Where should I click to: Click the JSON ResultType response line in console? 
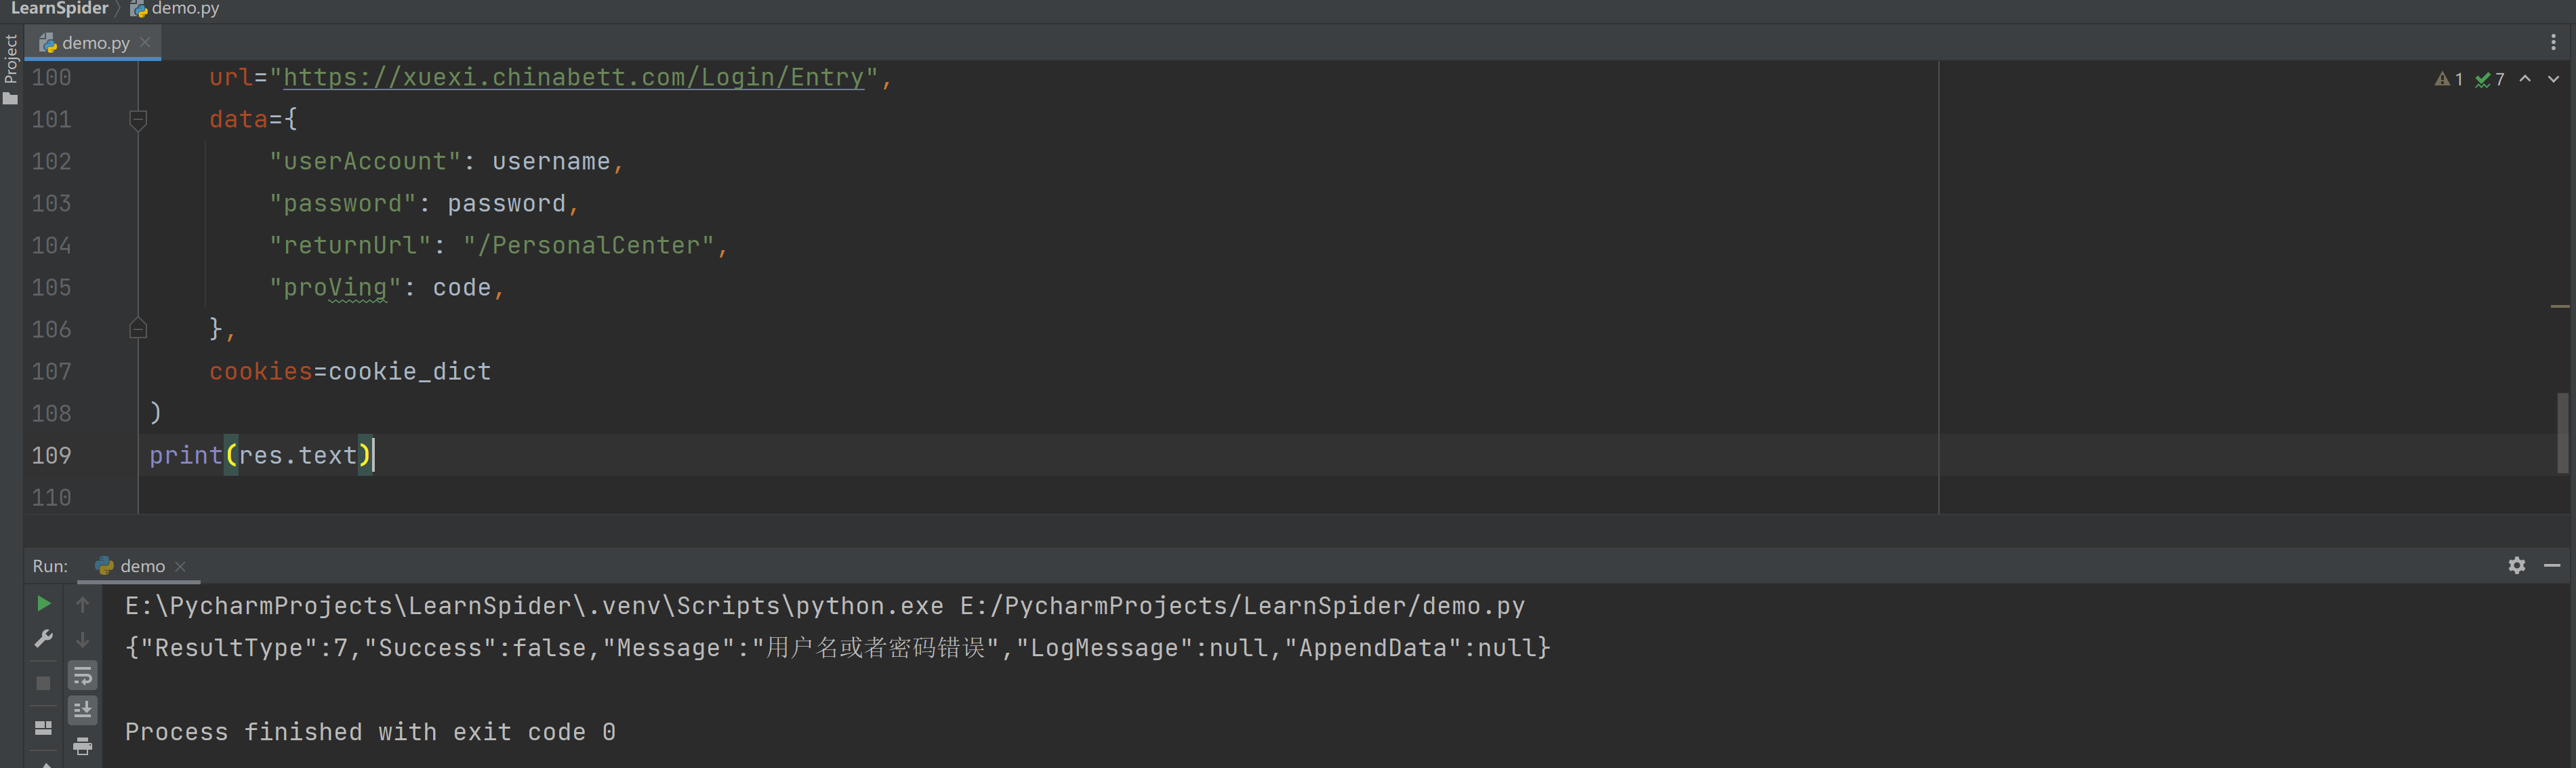coord(838,648)
